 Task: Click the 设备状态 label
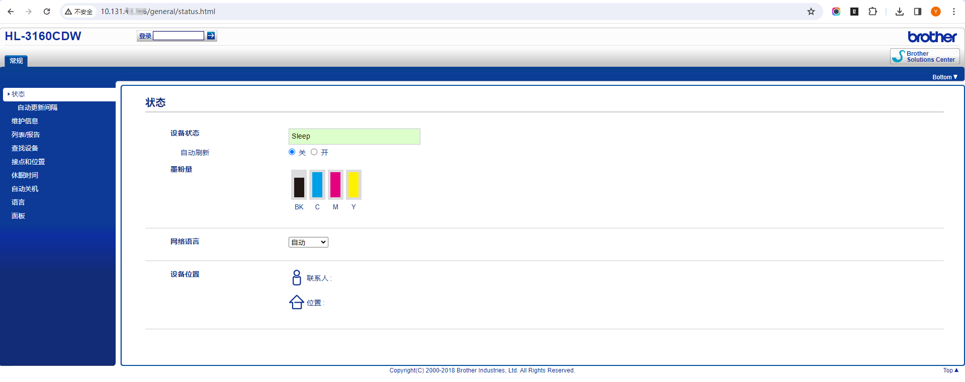click(x=185, y=133)
